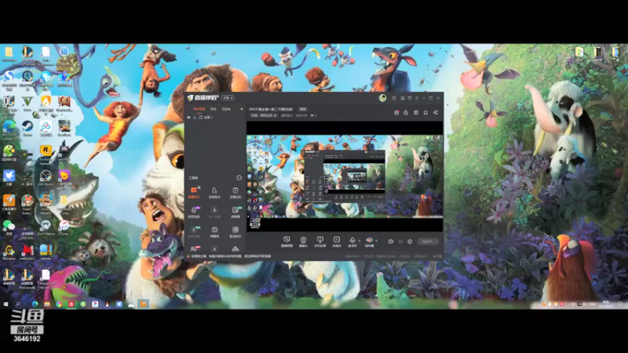Switch to the second scene tab
The image size is (628, 353).
coord(214,109)
